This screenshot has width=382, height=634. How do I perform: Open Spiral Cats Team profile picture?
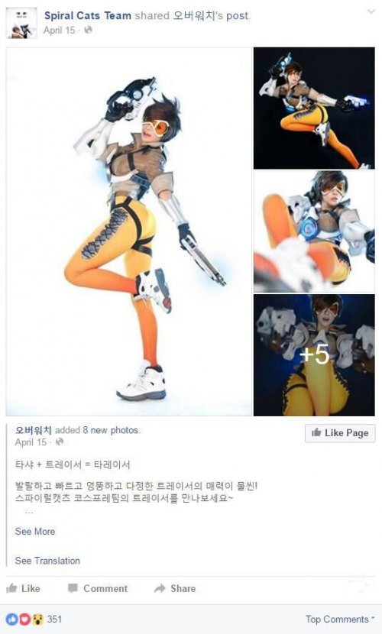pos(22,23)
